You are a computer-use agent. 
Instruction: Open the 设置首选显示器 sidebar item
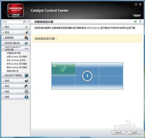(14, 53)
